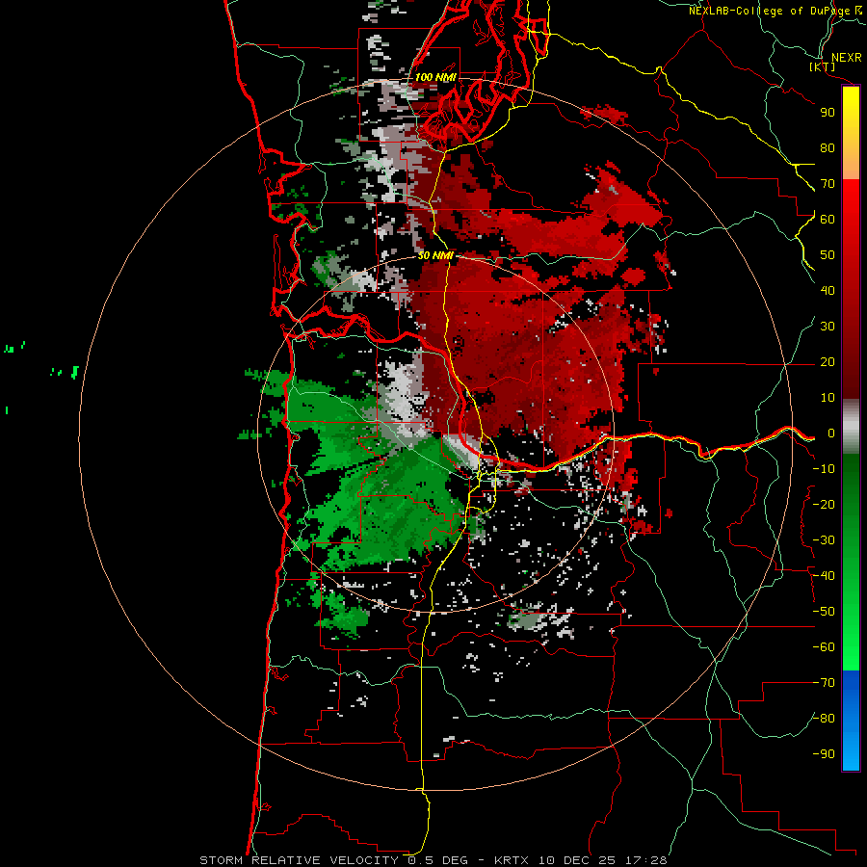
Task: Click the -40 value on the velocity scale
Action: [824, 576]
